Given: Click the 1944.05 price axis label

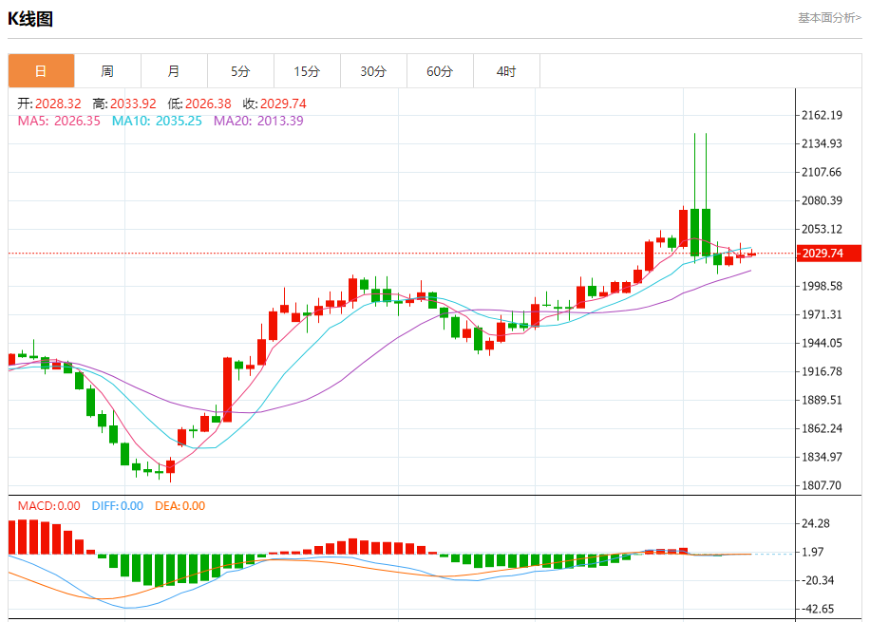Looking at the screenshot, I should 822,343.
